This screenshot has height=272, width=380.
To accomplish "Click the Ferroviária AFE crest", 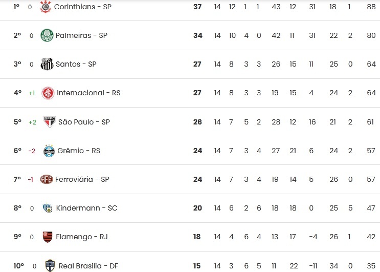I will pos(47,179).
